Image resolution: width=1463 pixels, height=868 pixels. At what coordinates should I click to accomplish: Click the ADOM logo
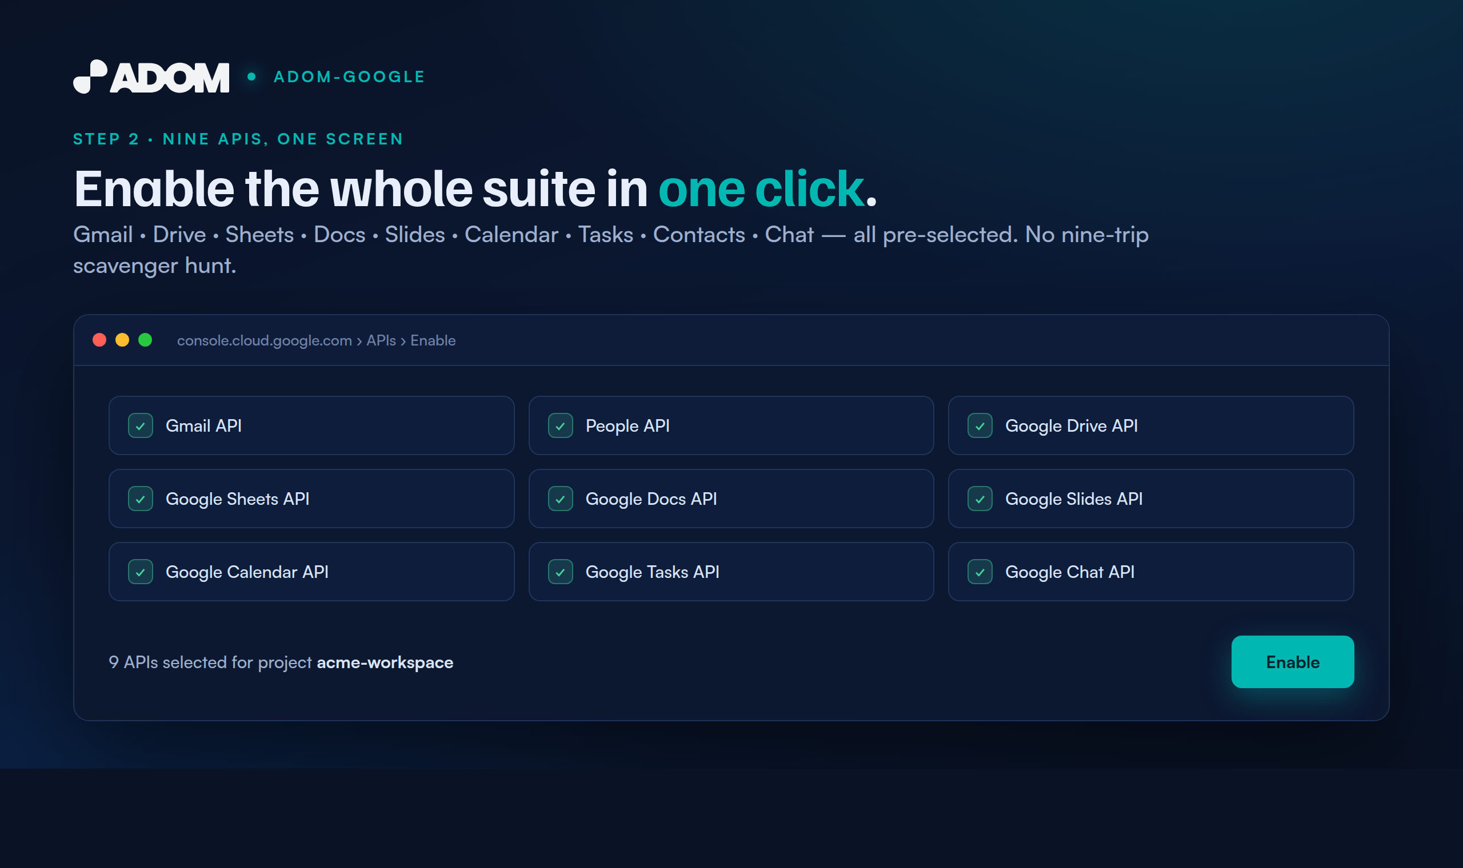(x=151, y=77)
